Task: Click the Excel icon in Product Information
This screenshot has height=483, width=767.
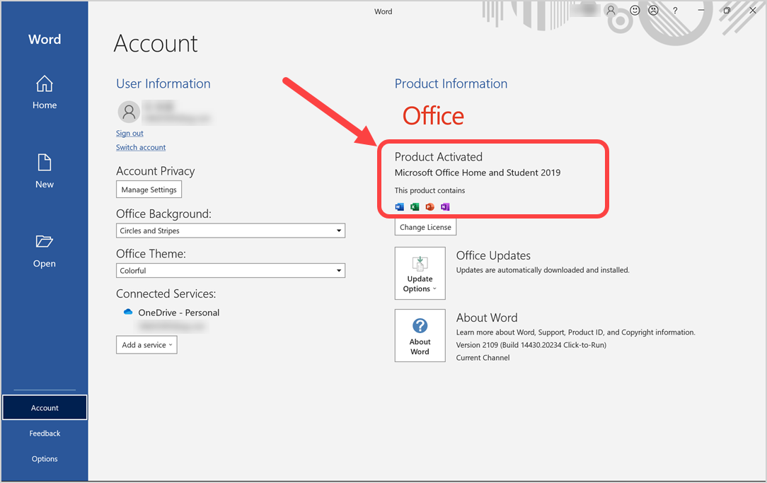Action: pyautogui.click(x=415, y=206)
